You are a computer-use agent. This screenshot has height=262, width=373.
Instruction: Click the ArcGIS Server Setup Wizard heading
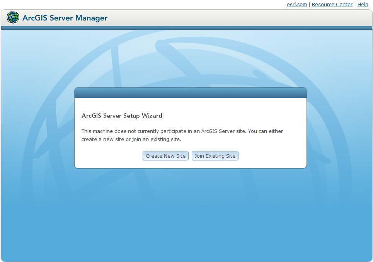[122, 116]
